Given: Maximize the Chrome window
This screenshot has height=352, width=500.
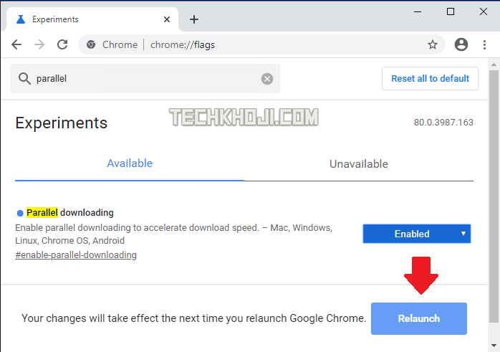Looking at the screenshot, I should (451, 11).
